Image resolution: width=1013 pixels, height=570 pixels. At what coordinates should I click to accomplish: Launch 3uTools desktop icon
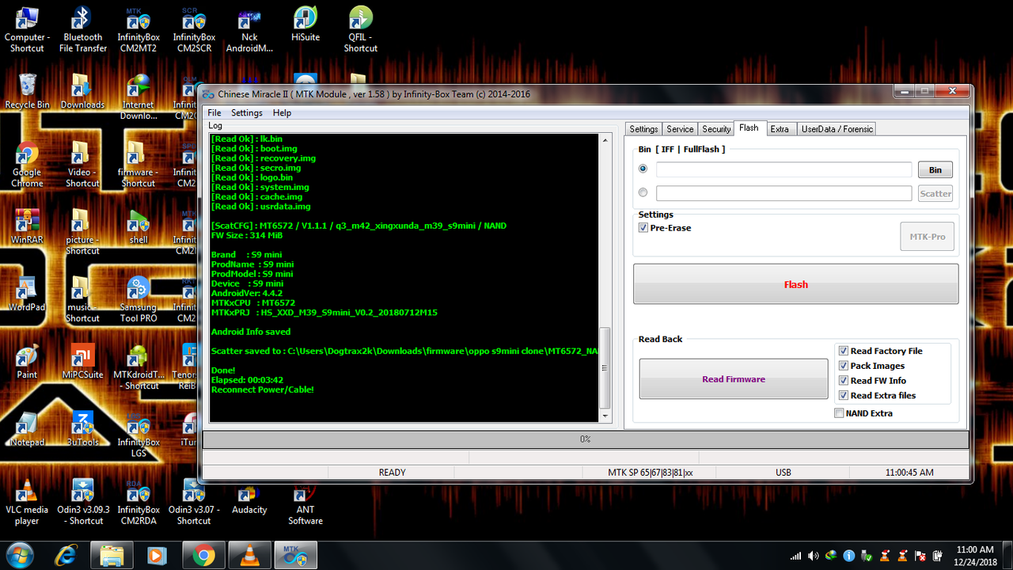click(82, 429)
